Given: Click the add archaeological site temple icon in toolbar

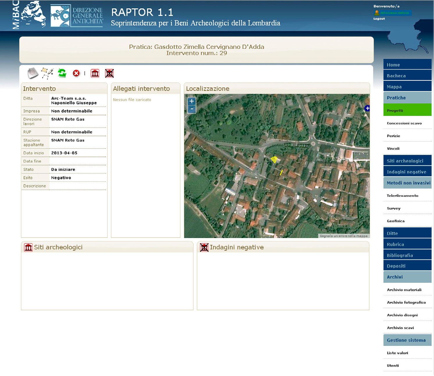Looking at the screenshot, I should 95,73.
